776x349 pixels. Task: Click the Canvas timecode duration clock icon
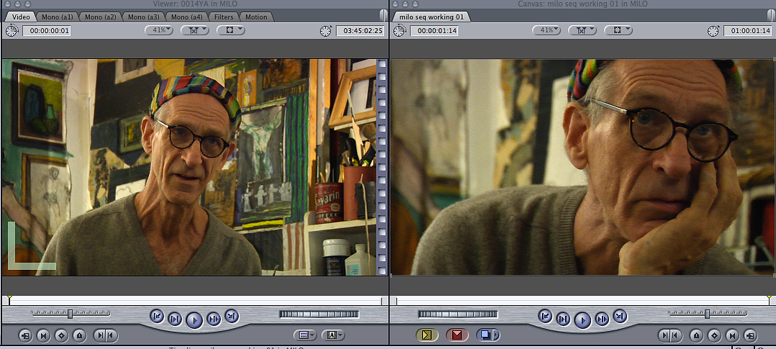399,31
